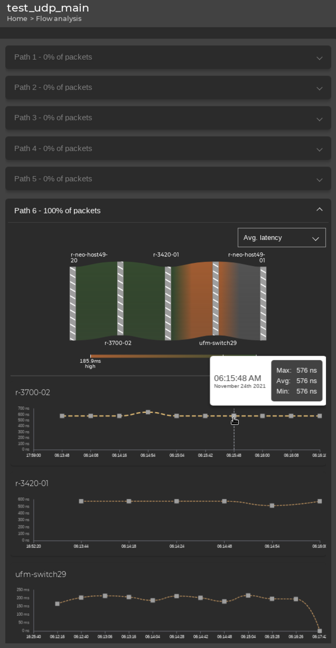Click the tooltip showing Max 576 ns
336x648 pixels.
point(297,370)
